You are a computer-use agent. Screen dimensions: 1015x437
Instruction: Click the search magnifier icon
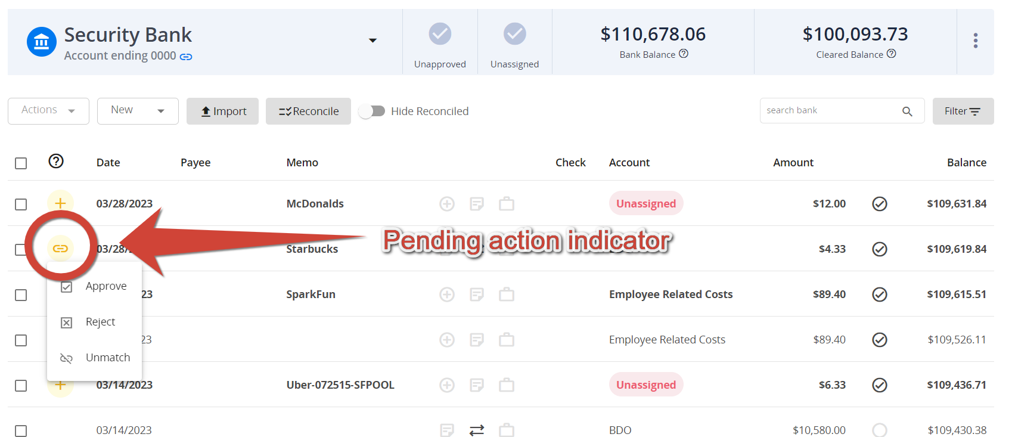(x=907, y=111)
